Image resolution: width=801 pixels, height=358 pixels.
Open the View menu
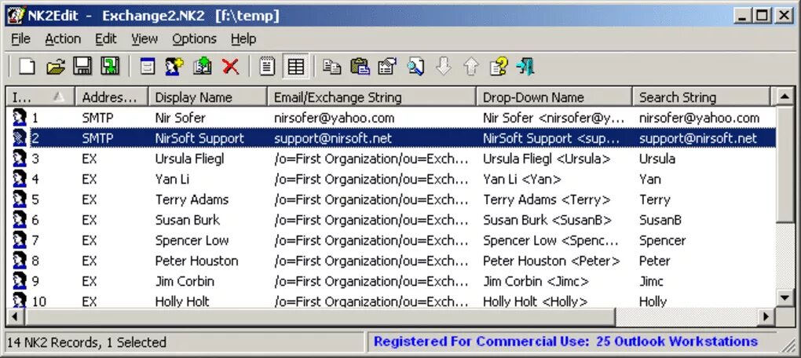tap(144, 38)
